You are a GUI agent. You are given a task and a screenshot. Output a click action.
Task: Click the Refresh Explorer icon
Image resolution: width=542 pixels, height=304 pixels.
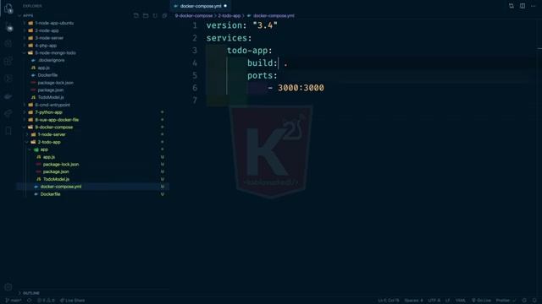coord(155,15)
